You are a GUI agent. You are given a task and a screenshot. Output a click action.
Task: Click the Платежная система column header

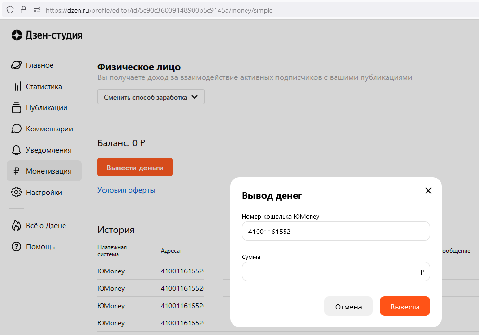[112, 251]
